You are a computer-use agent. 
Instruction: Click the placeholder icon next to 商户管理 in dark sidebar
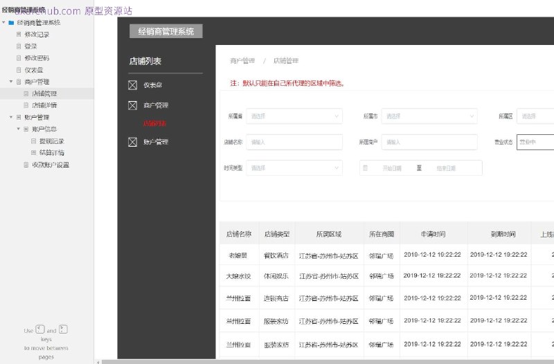132,105
